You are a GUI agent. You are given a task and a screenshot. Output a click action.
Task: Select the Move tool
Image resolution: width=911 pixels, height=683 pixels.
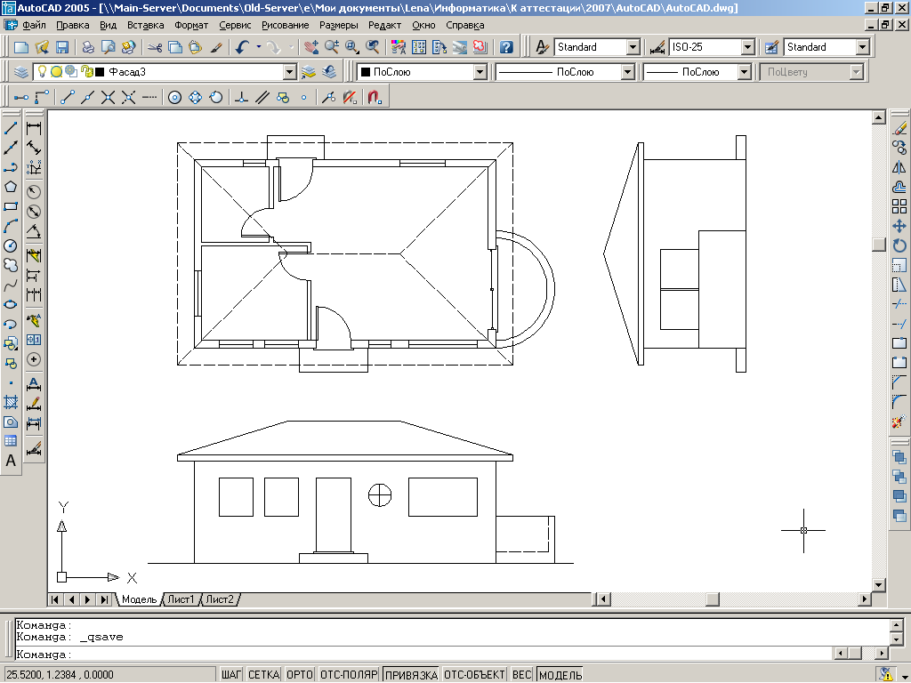click(x=899, y=226)
